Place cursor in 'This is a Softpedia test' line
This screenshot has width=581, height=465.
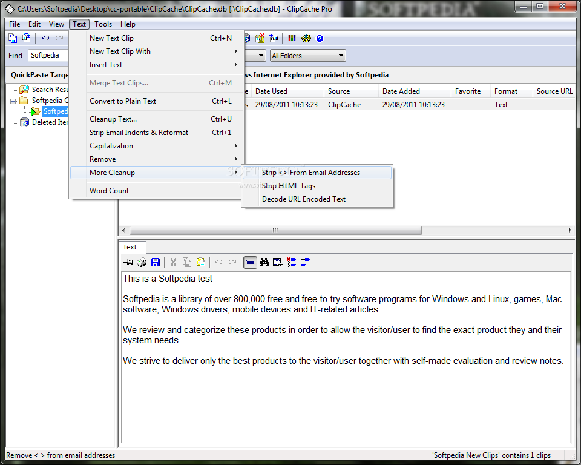pyautogui.click(x=168, y=279)
